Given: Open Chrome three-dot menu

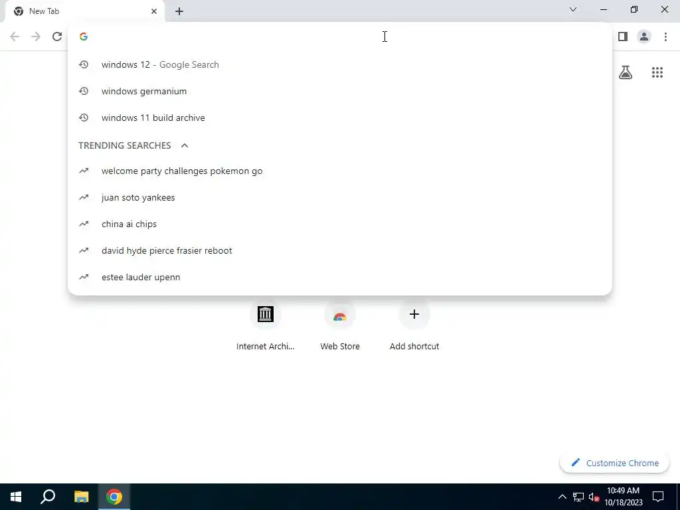Looking at the screenshot, I should coord(665,37).
